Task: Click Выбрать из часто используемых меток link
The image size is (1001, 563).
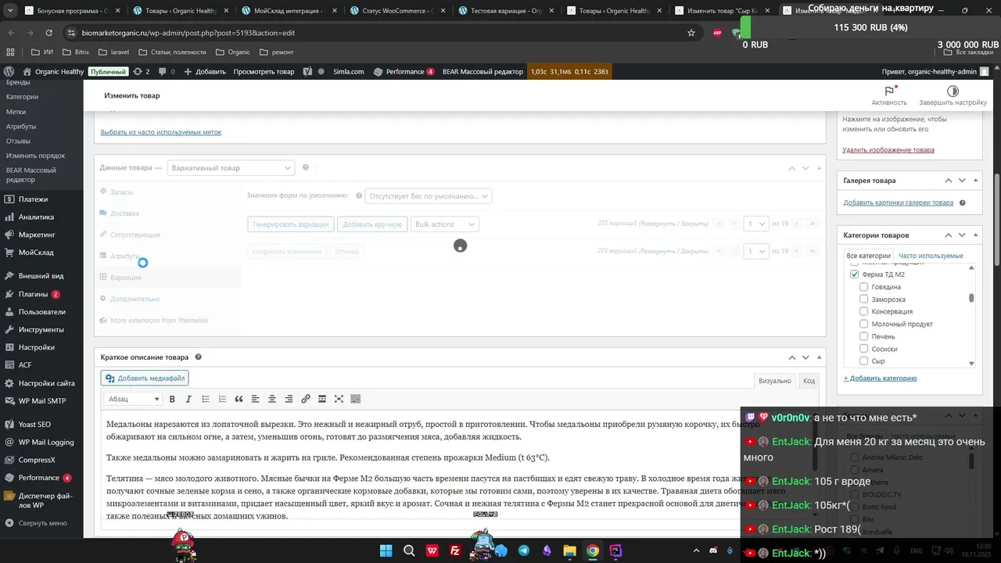Action: (161, 132)
